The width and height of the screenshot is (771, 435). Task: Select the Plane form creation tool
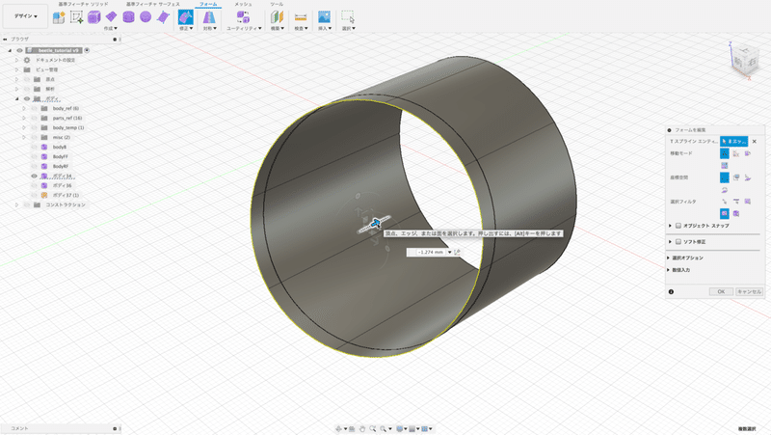point(112,17)
